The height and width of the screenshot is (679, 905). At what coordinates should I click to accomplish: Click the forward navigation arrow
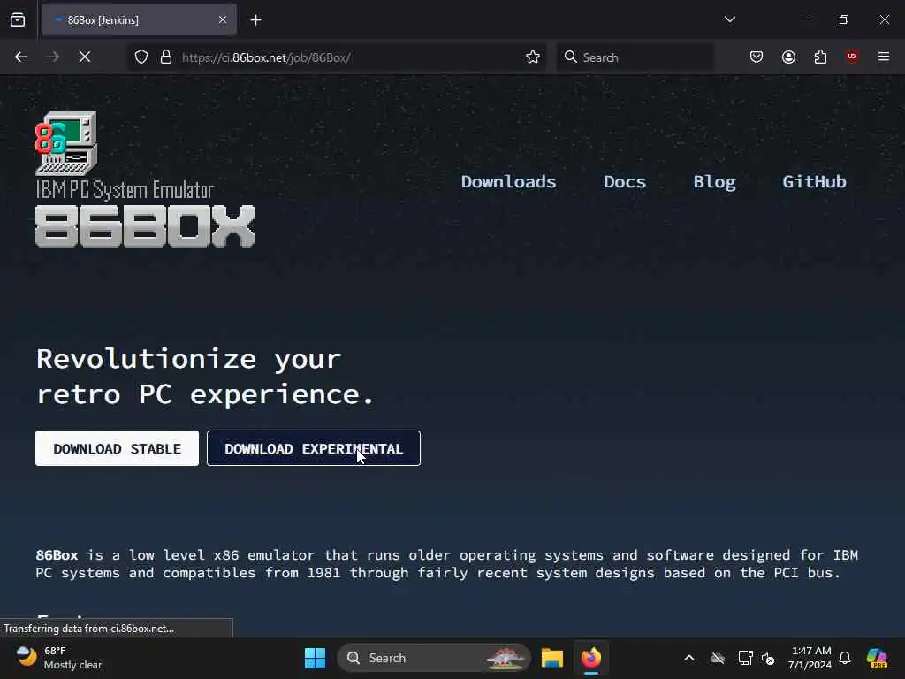point(52,57)
